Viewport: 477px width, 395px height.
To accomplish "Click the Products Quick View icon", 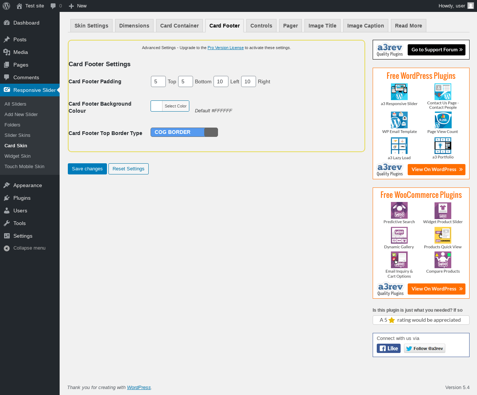I will click(443, 235).
